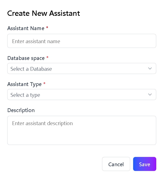Click the Assistant Name input field
The image size is (164, 178).
(x=82, y=41)
